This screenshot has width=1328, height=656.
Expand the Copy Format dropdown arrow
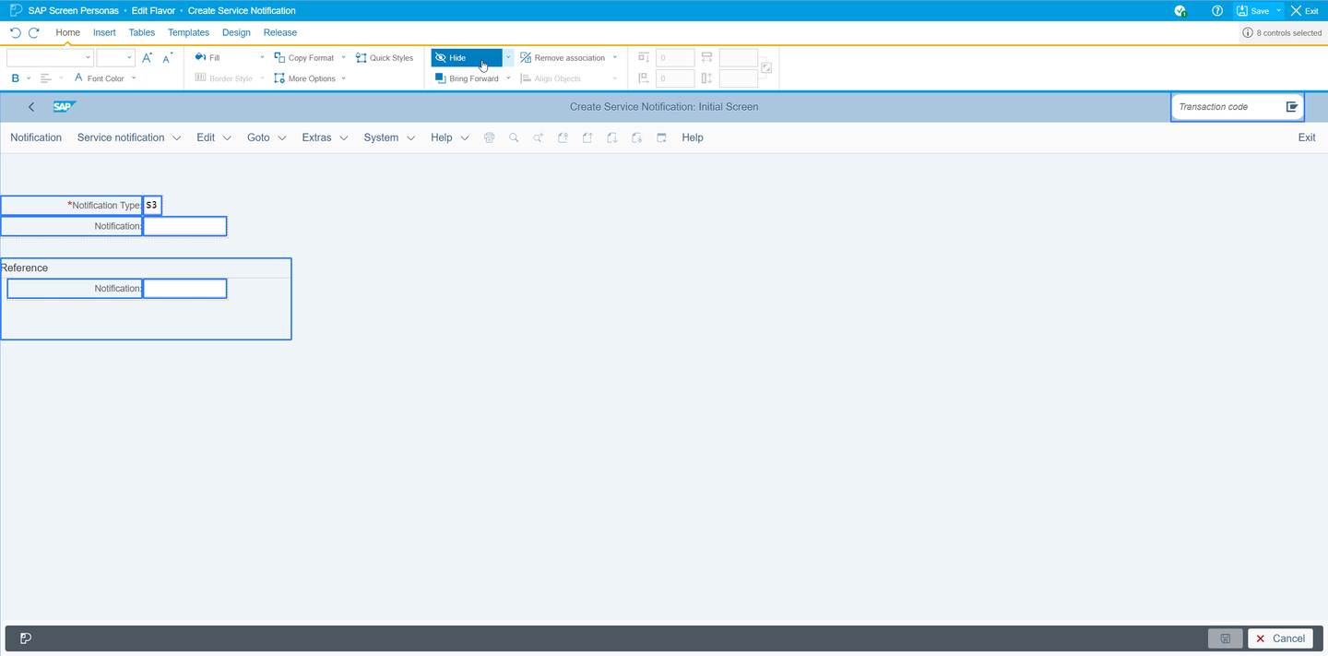pos(344,57)
